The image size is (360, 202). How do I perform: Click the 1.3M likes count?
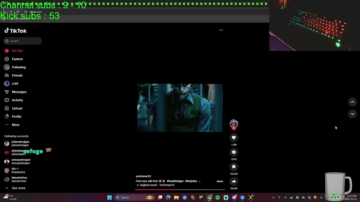[x=234, y=145]
